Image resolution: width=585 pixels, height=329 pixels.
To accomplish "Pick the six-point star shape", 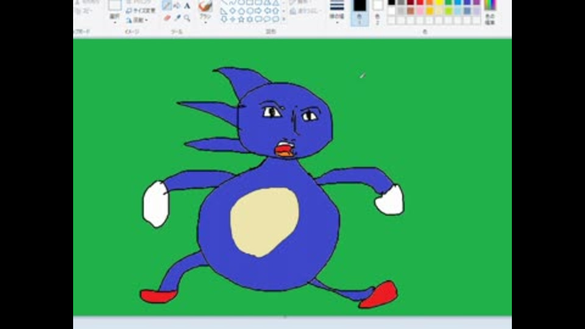I will click(250, 19).
